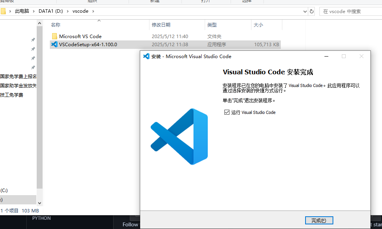382x229 pixels.
Task: Click the 在 vscode 中搜索 search field
Action: [351, 12]
